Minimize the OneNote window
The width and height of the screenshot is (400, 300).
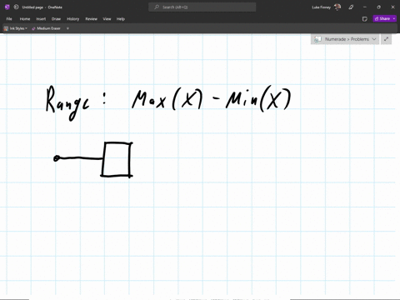(x=365, y=7)
